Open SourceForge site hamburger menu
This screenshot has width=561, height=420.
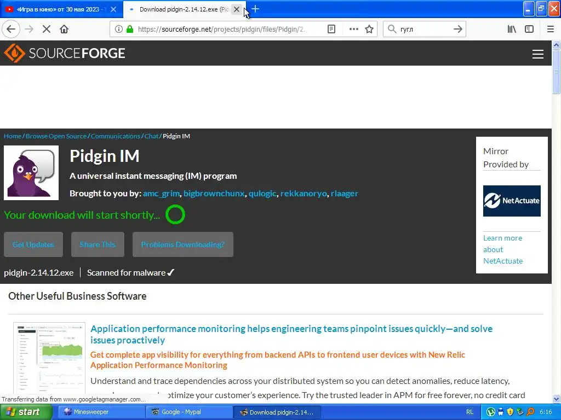[538, 54]
